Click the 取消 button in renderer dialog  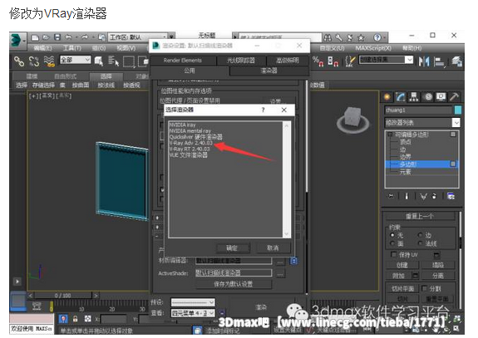pos(273,247)
